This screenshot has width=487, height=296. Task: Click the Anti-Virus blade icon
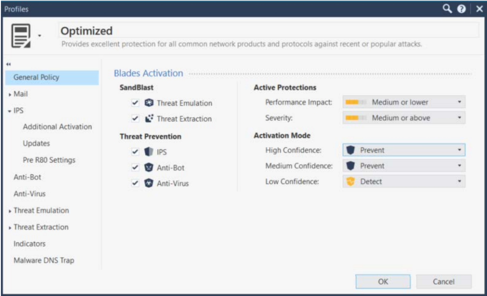point(149,183)
